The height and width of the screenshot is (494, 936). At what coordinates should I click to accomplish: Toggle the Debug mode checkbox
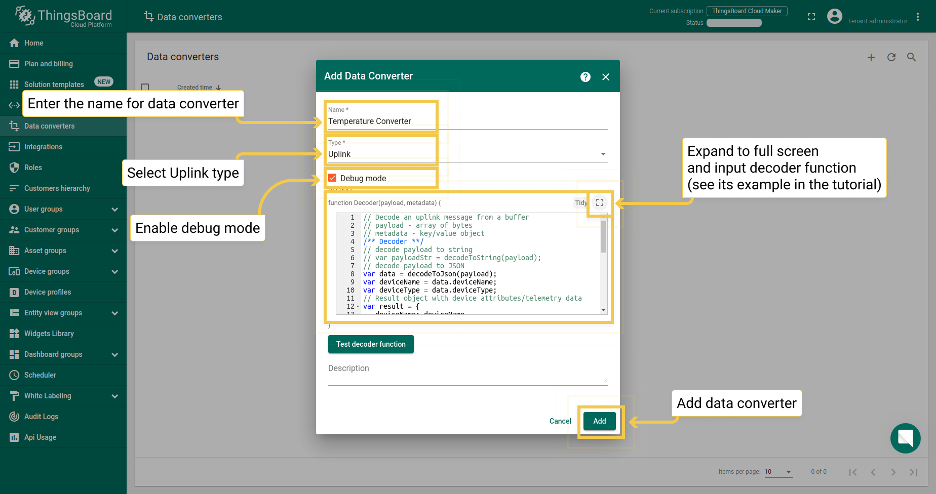click(333, 178)
